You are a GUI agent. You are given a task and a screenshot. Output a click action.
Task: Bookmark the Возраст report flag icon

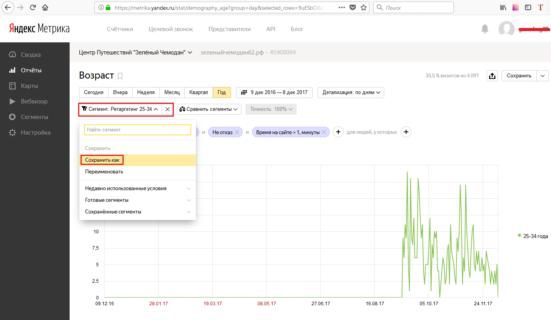(120, 76)
